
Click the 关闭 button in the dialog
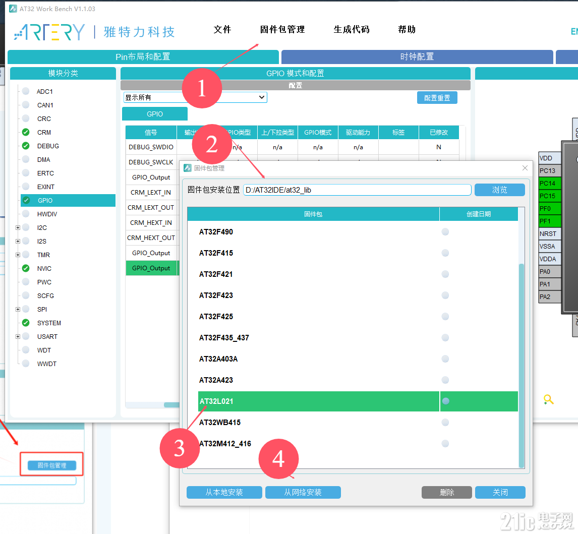pos(500,492)
